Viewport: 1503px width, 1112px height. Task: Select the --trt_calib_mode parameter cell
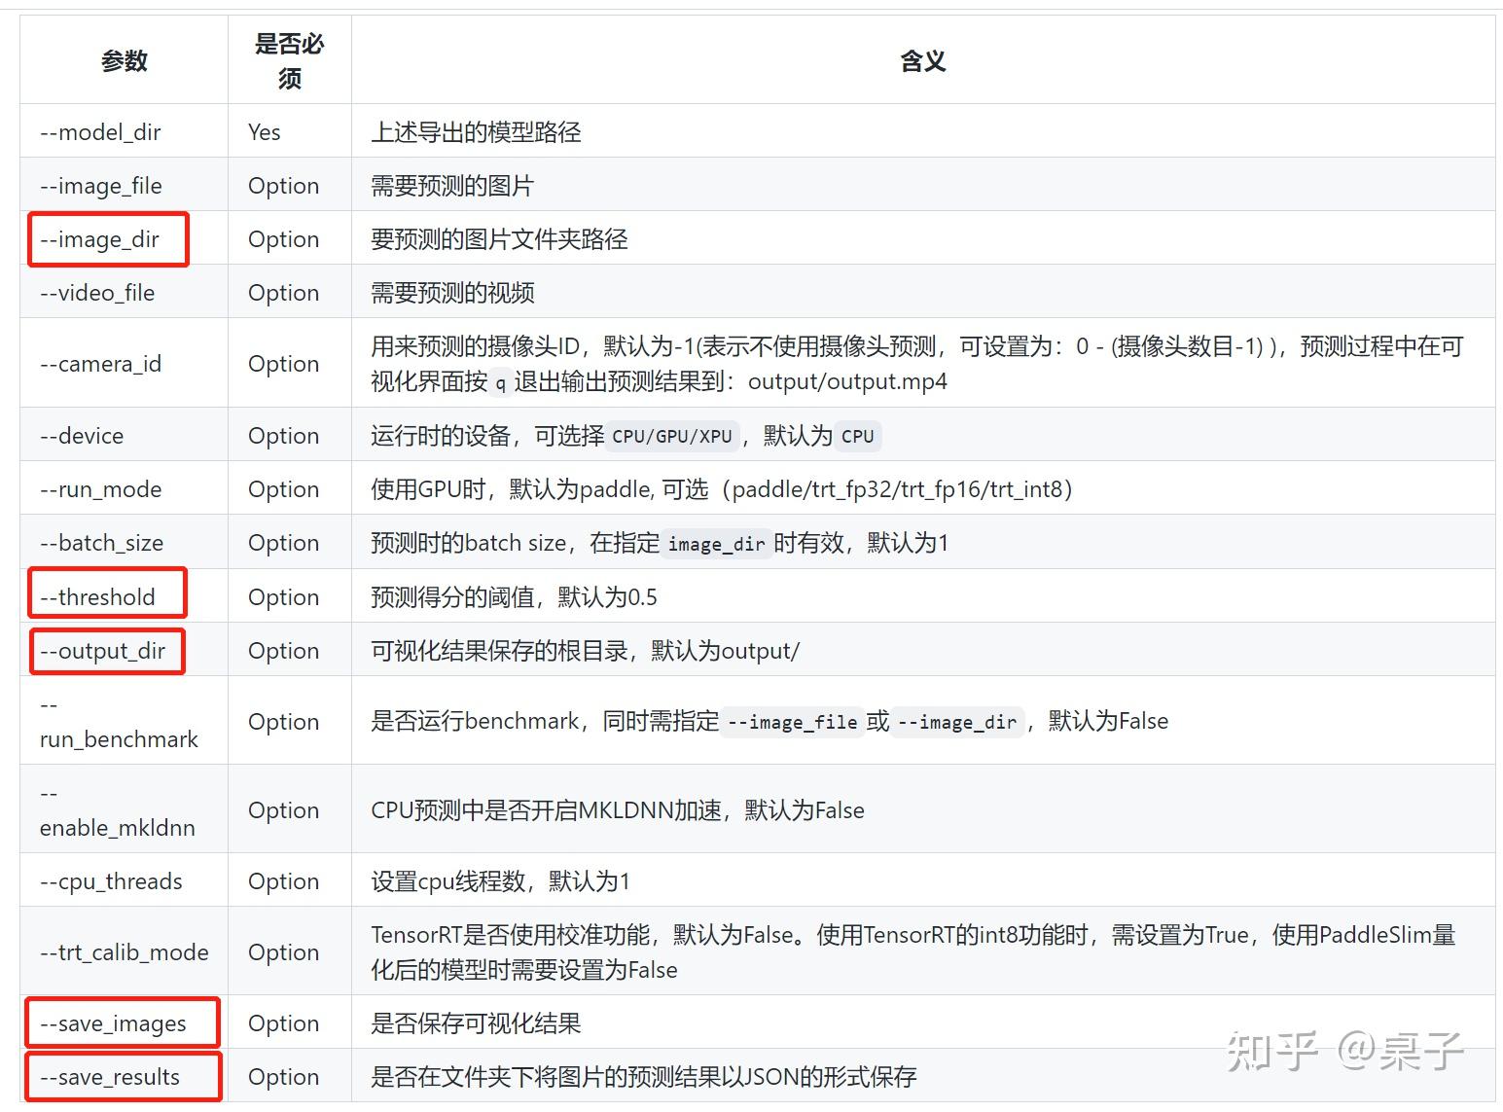[x=125, y=951]
